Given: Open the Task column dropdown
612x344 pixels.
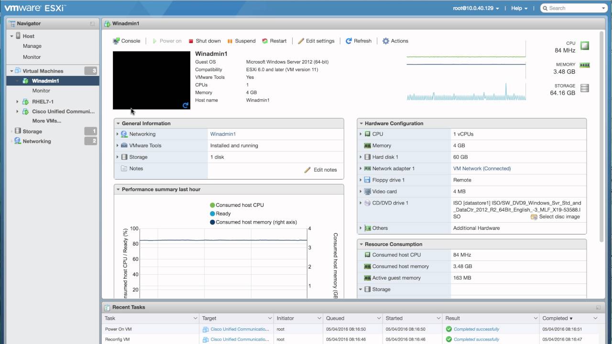Looking at the screenshot, I should pos(195,318).
